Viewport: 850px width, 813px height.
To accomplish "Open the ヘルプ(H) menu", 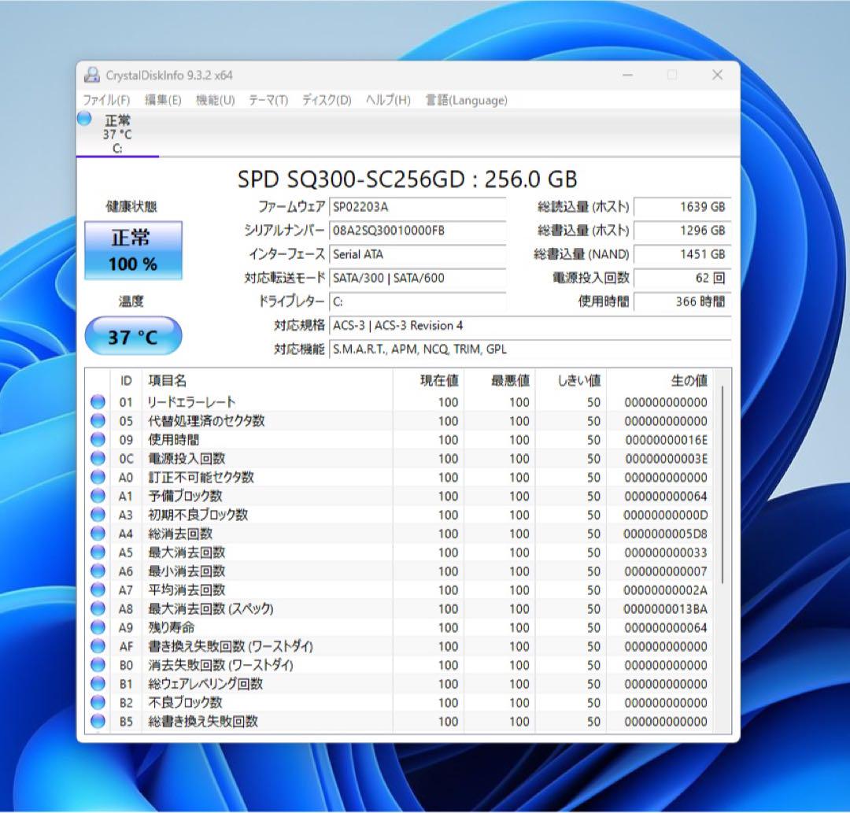I will click(x=388, y=100).
